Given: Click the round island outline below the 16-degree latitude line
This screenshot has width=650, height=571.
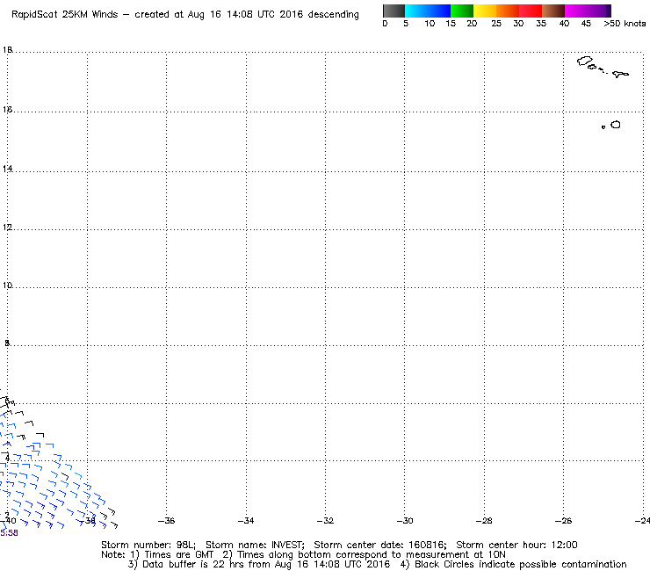Looking at the screenshot, I should pos(616,125).
